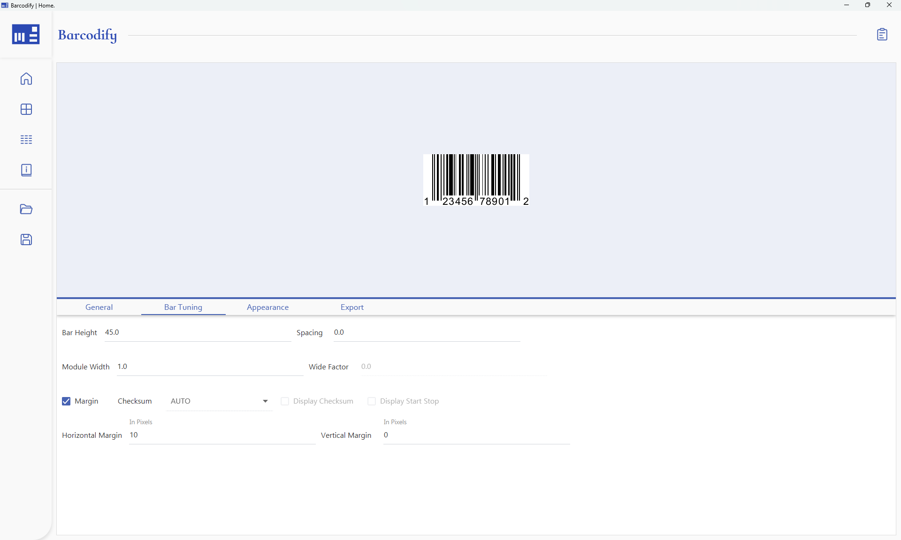Disable the Margin option

click(66, 401)
